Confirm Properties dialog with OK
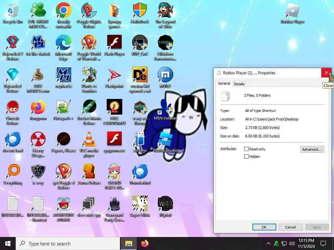334x250 pixels. 264,227
